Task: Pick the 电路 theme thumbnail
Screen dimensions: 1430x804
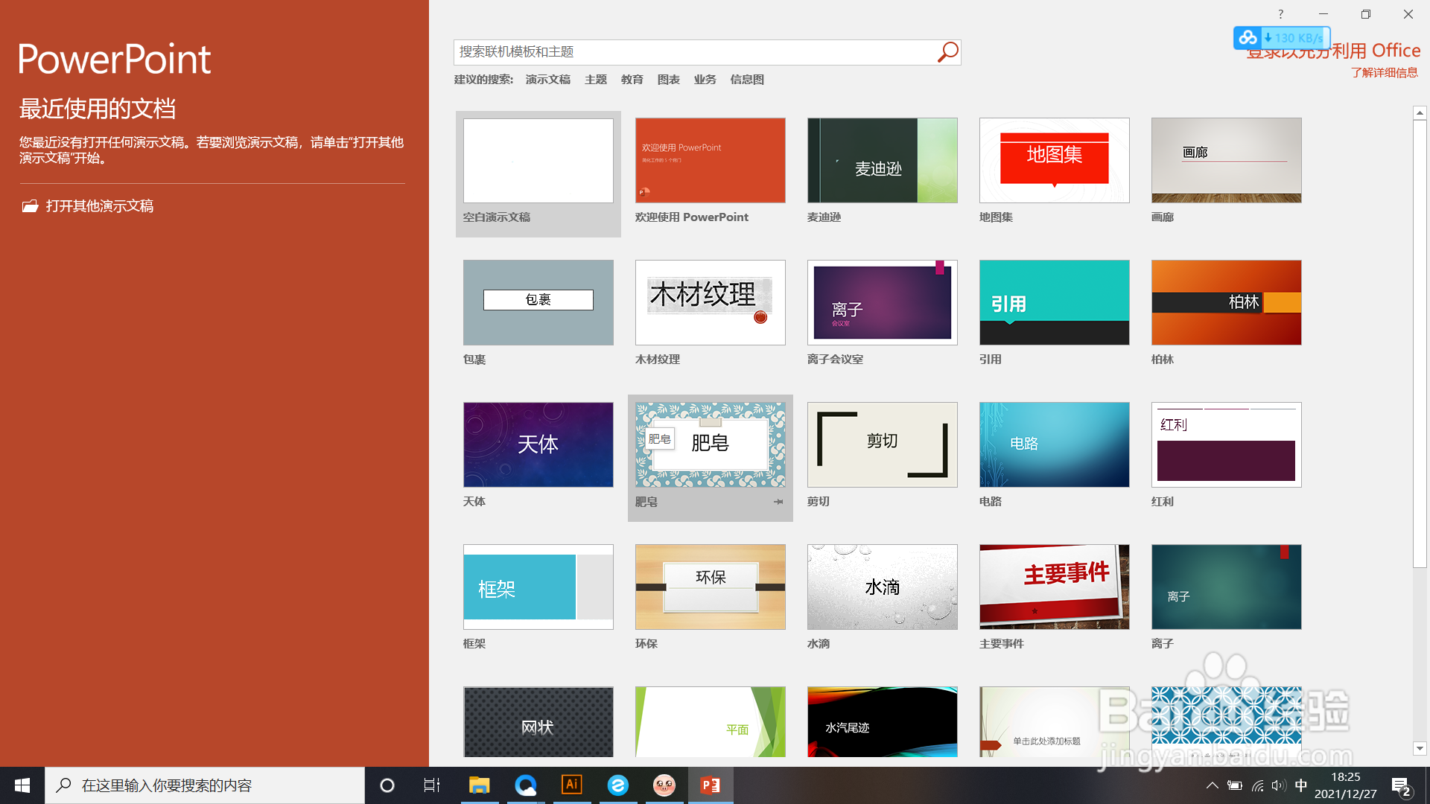Action: pos(1055,445)
